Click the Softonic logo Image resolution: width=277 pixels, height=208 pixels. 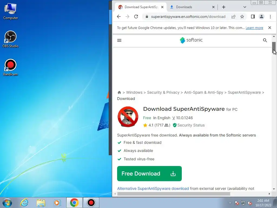pyautogui.click(x=191, y=40)
